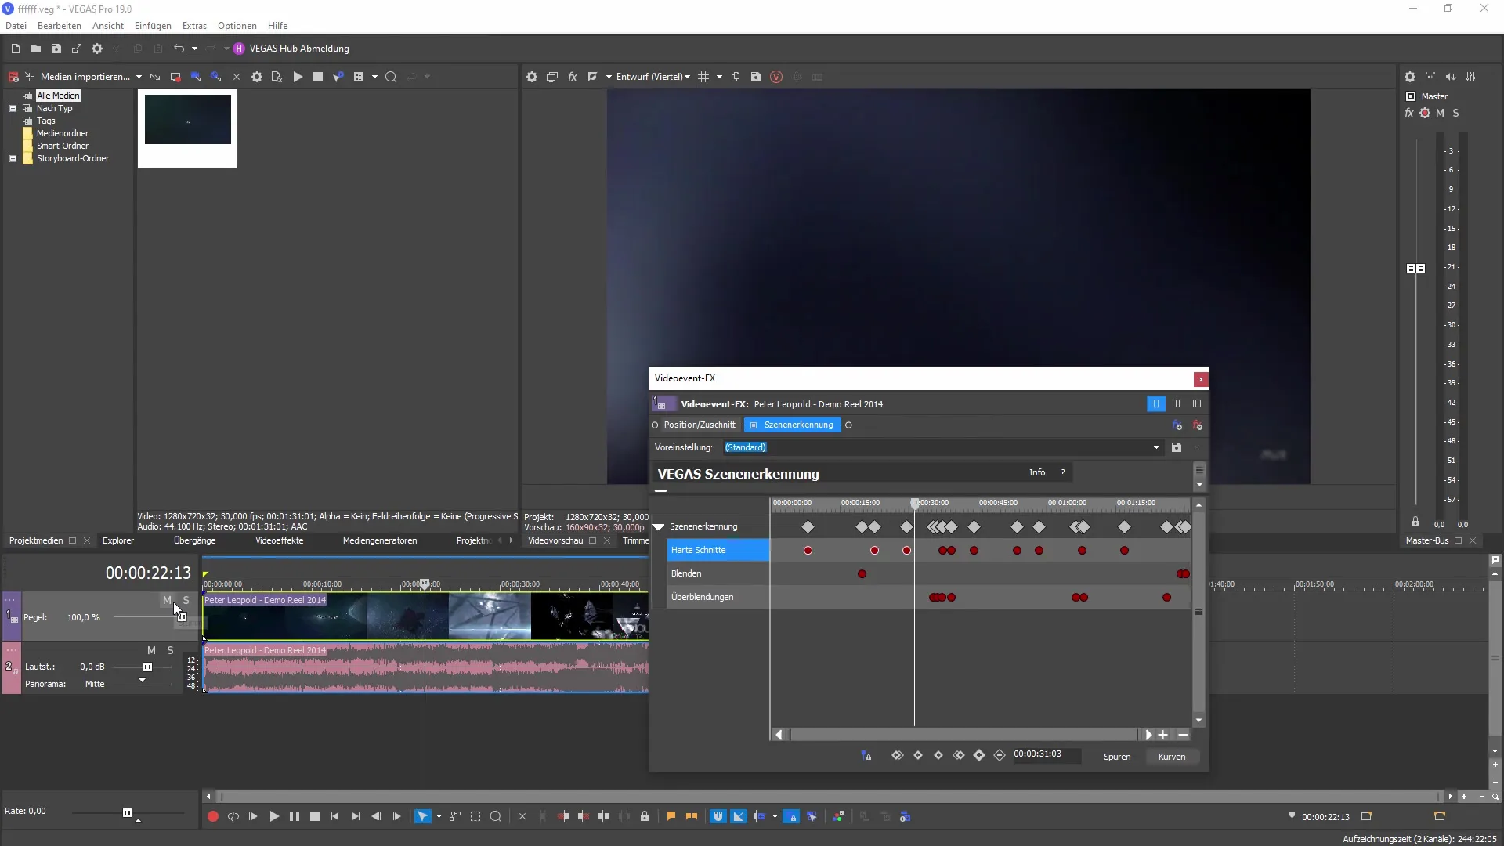Mute audio track 2
The width and height of the screenshot is (1504, 846).
[x=151, y=650]
